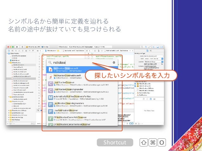Click into the Open Quickly search field
202x151 pixels.
(82, 62)
